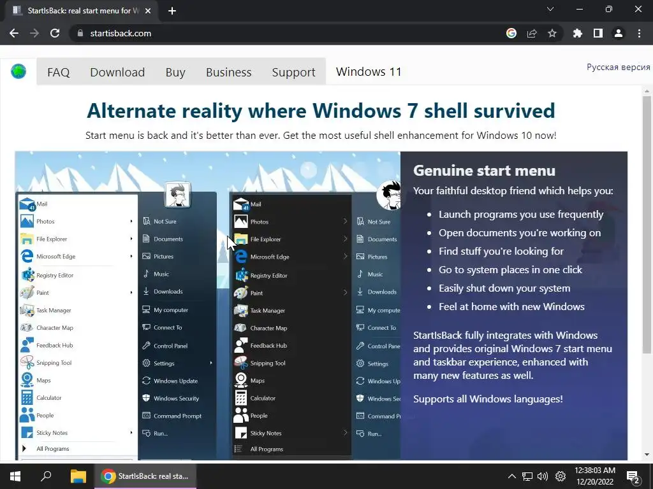This screenshot has width=653, height=489.
Task: Open the Extensions puzzle icon
Action: [577, 33]
